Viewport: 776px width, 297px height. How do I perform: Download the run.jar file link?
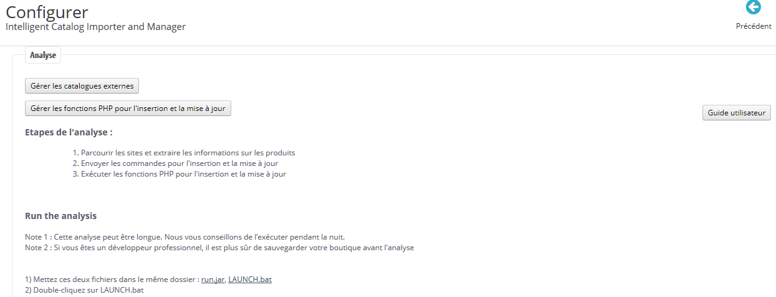[x=213, y=280]
